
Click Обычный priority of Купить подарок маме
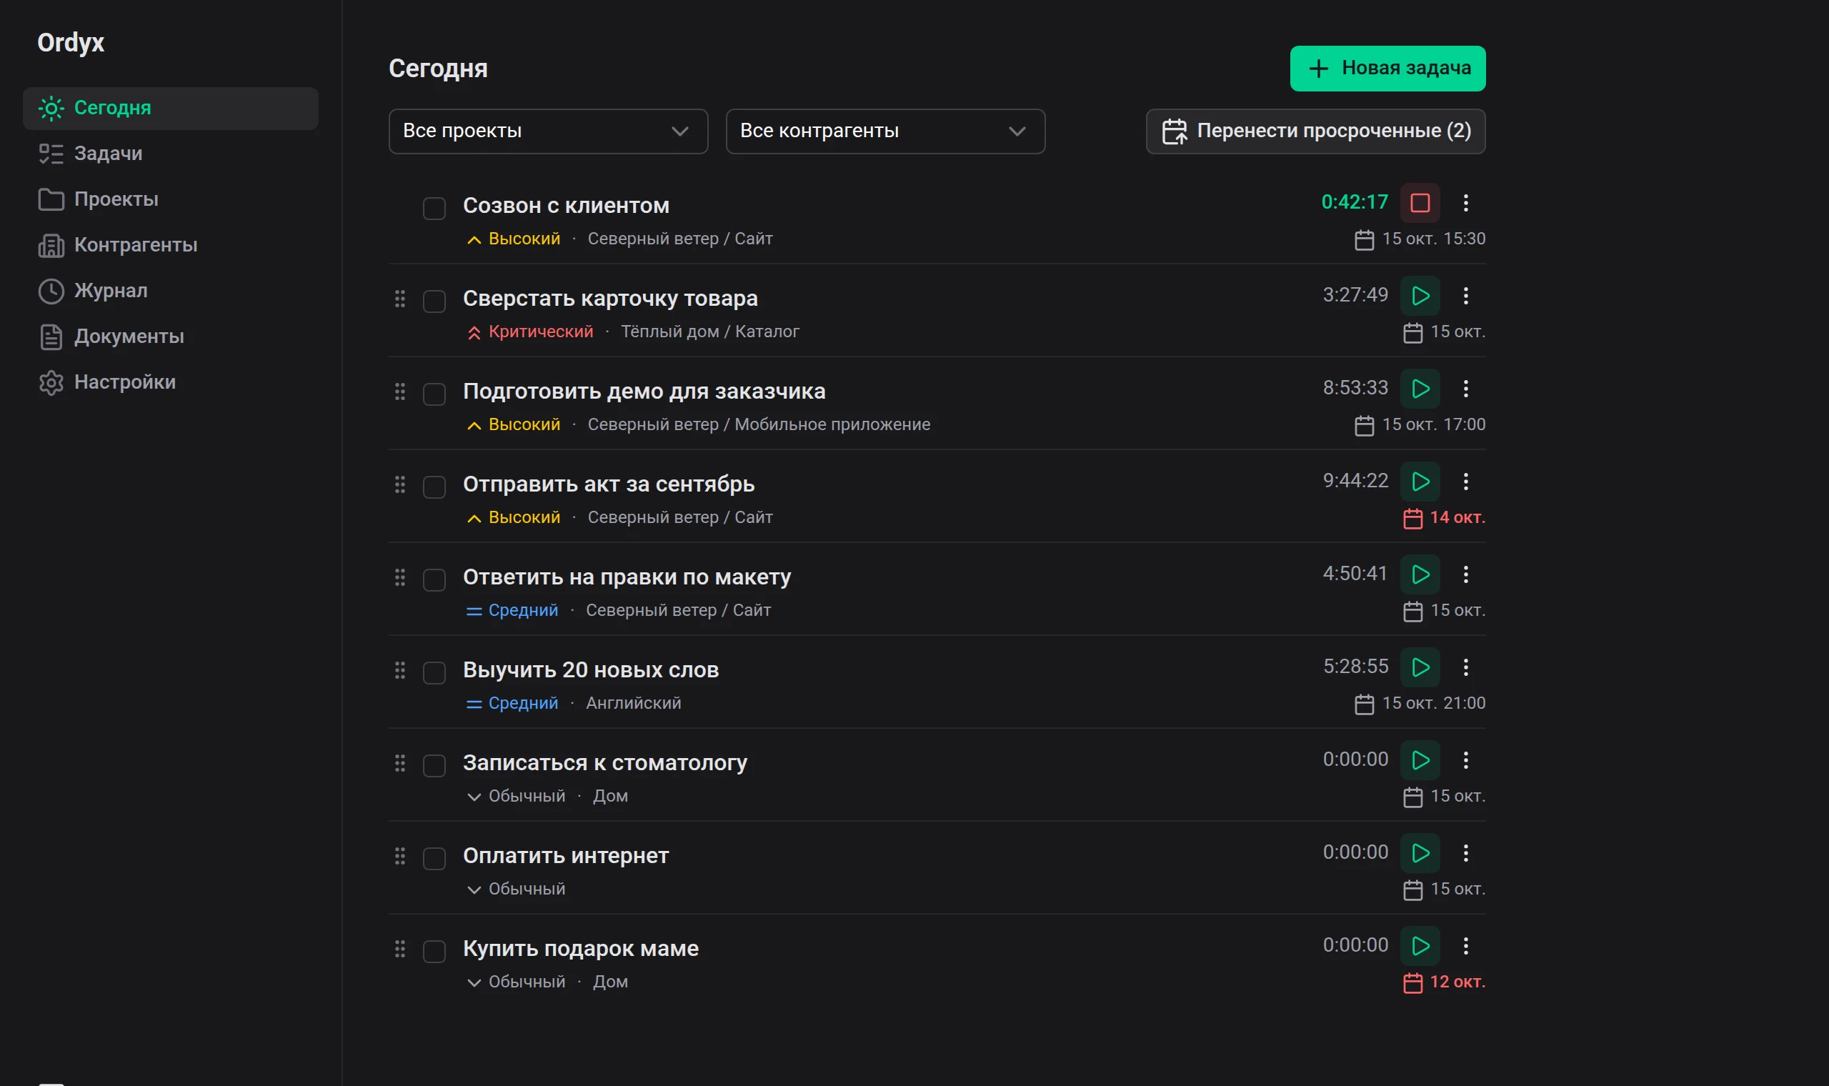coord(516,982)
